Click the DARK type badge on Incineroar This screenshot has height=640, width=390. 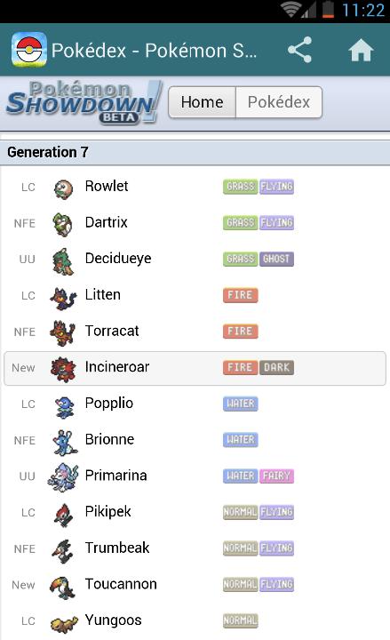tap(276, 367)
